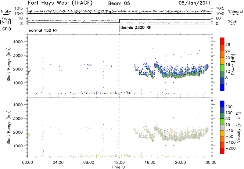Click the Velocity colorbar '-200' tick label
Viewport: 244px width, 169px height.
tap(231, 148)
